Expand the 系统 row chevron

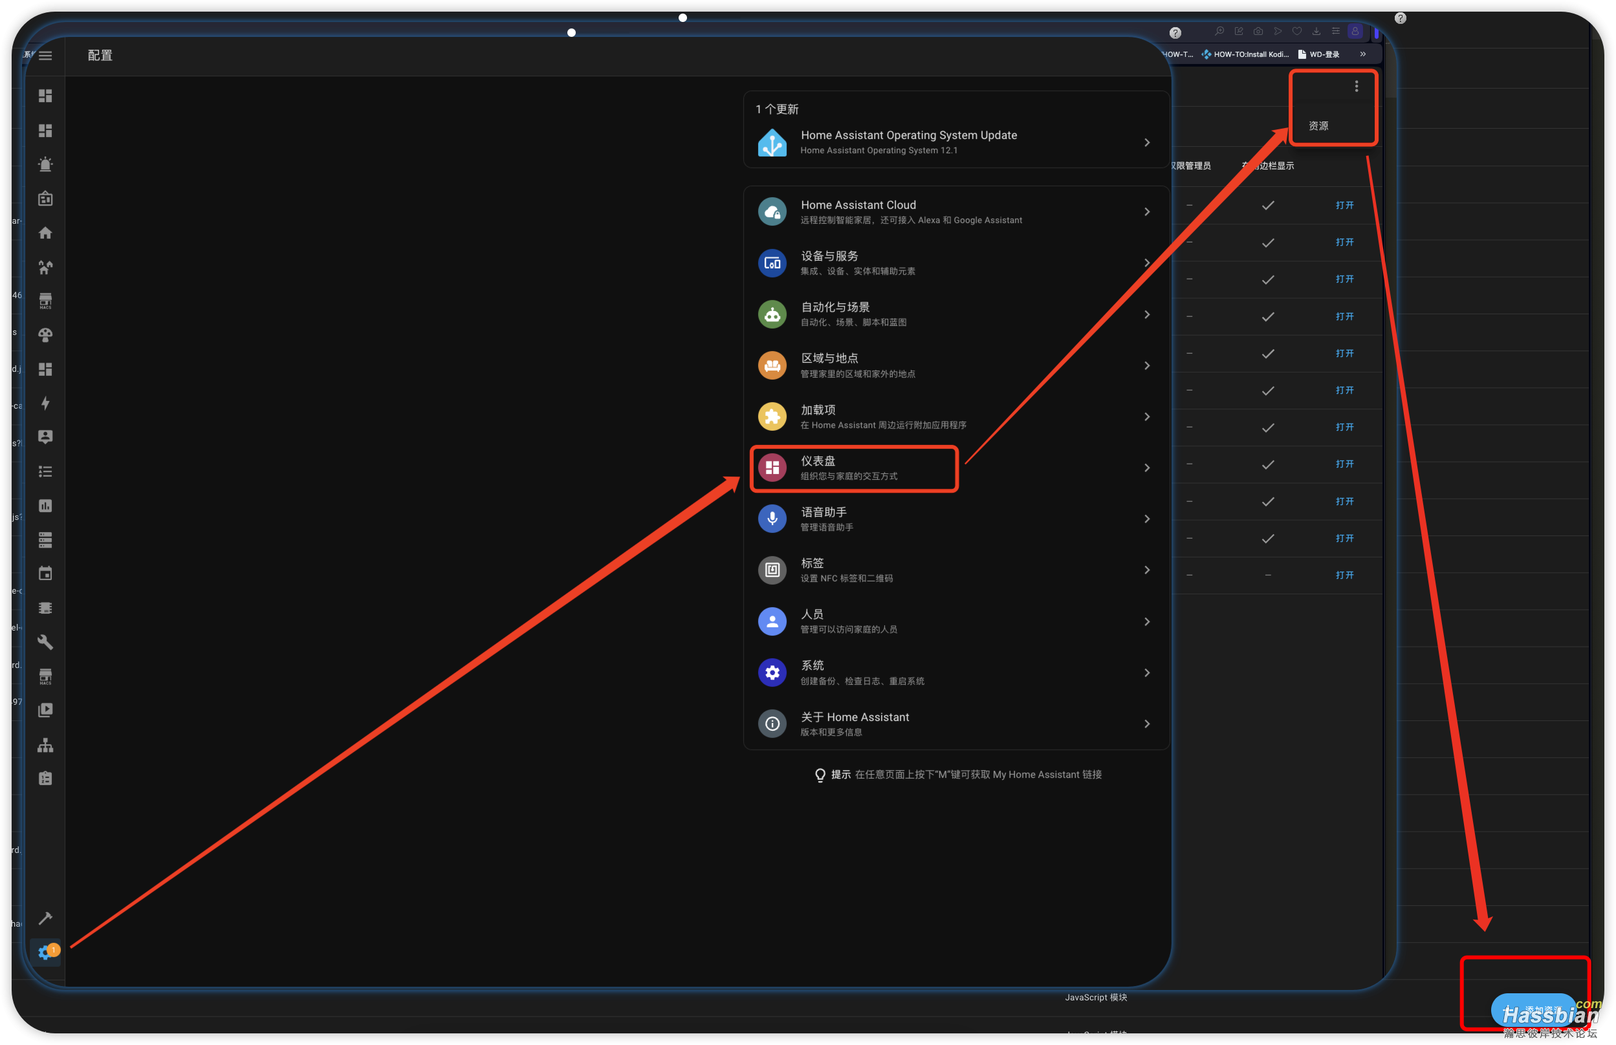coord(1147,673)
